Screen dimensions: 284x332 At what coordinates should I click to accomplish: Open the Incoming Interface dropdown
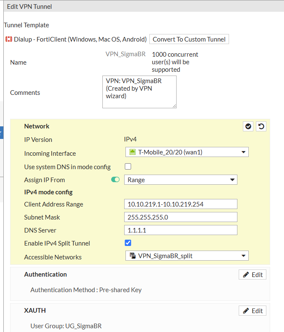pyautogui.click(x=187, y=152)
